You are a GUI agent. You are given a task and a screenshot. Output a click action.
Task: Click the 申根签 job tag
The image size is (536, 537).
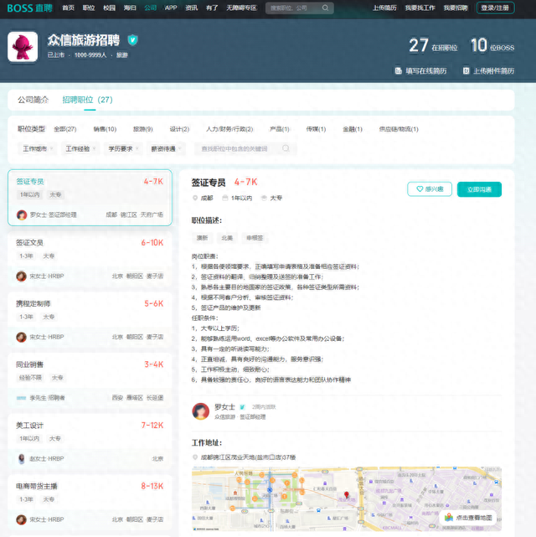tap(255, 238)
